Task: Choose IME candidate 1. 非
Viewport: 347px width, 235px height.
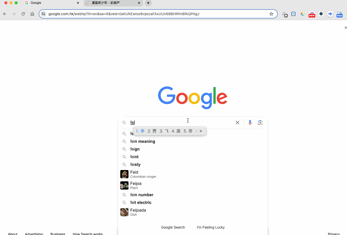Action: [x=140, y=131]
